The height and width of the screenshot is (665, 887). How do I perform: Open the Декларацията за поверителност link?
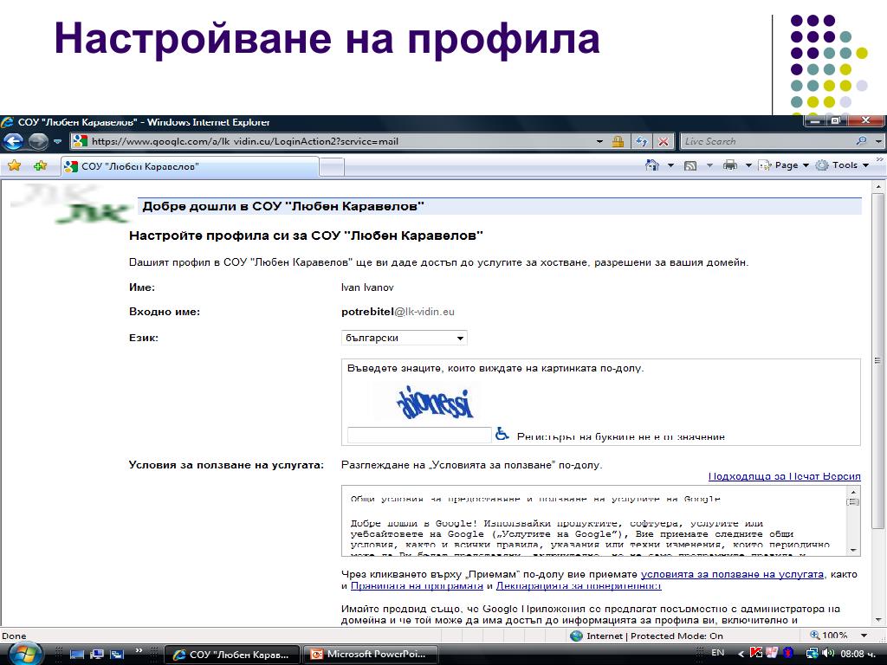(x=578, y=586)
